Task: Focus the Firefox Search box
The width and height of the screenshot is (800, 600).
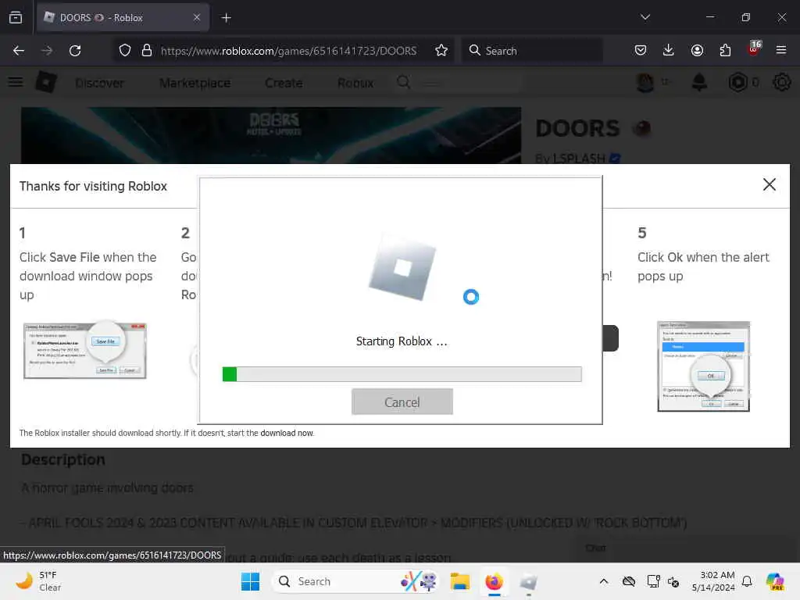Action: click(x=532, y=51)
